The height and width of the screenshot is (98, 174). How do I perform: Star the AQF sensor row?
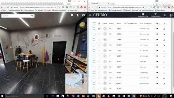(99, 34)
